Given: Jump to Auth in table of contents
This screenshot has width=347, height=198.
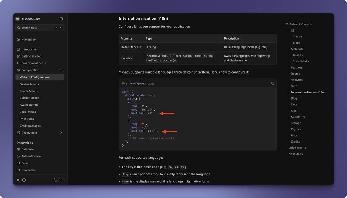Looking at the screenshot, I should (294, 86).
